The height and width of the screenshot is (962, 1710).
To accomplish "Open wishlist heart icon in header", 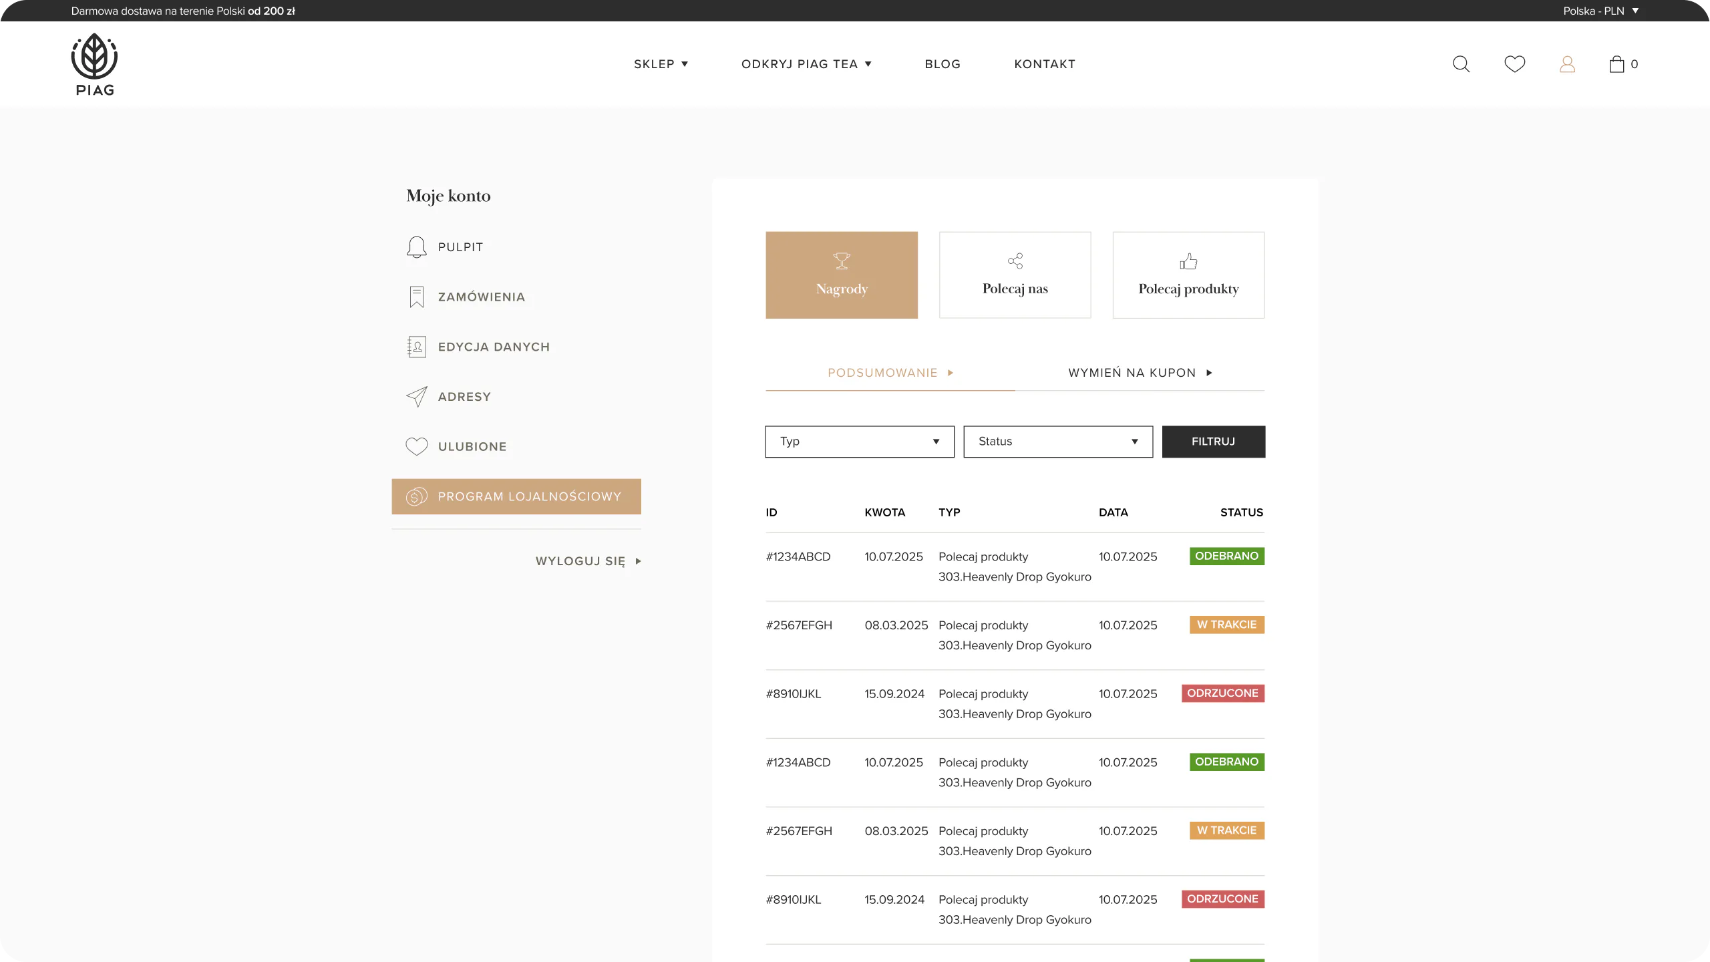I will pos(1514,64).
